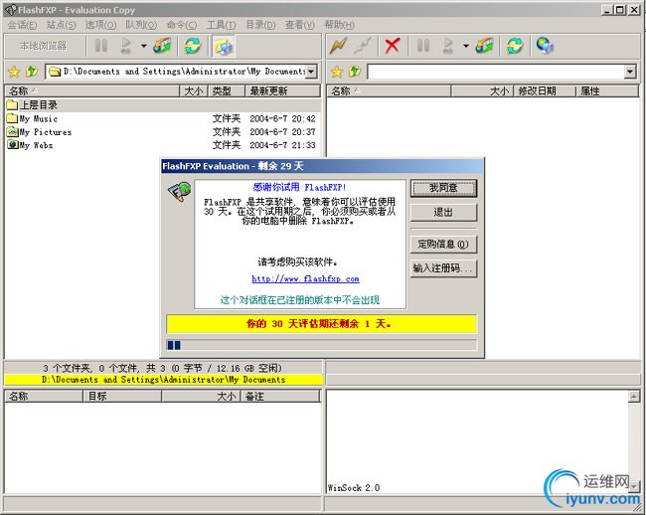
Task: Click the lightning bolt connect icon
Action: [338, 46]
